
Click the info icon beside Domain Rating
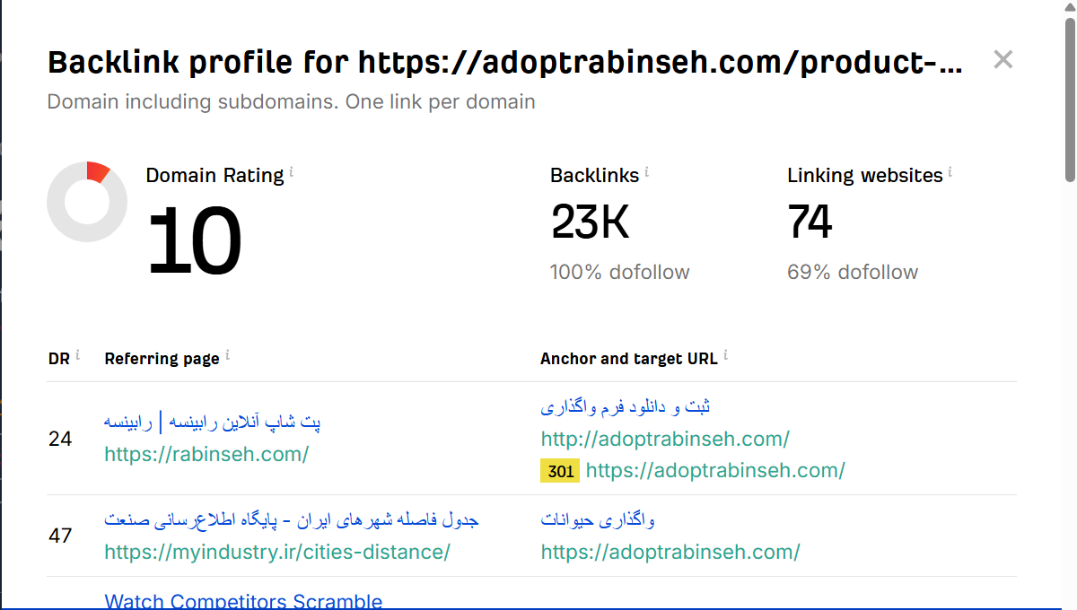tap(292, 170)
